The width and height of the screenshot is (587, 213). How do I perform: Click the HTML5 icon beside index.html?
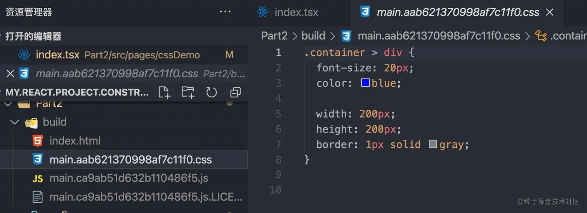pyautogui.click(x=37, y=141)
